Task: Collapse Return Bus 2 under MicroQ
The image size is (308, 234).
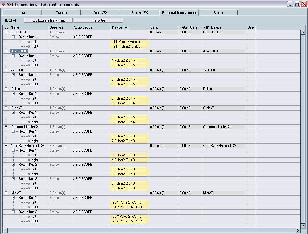Action: coord(13,212)
